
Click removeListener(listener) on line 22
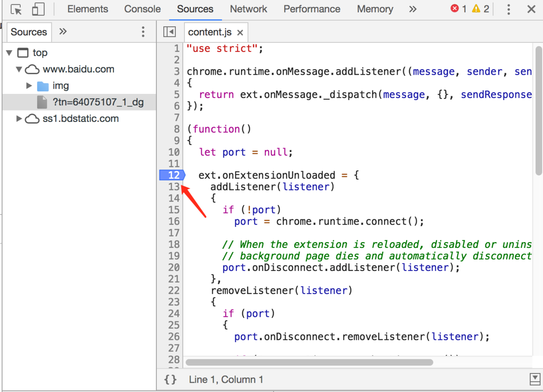tap(282, 291)
